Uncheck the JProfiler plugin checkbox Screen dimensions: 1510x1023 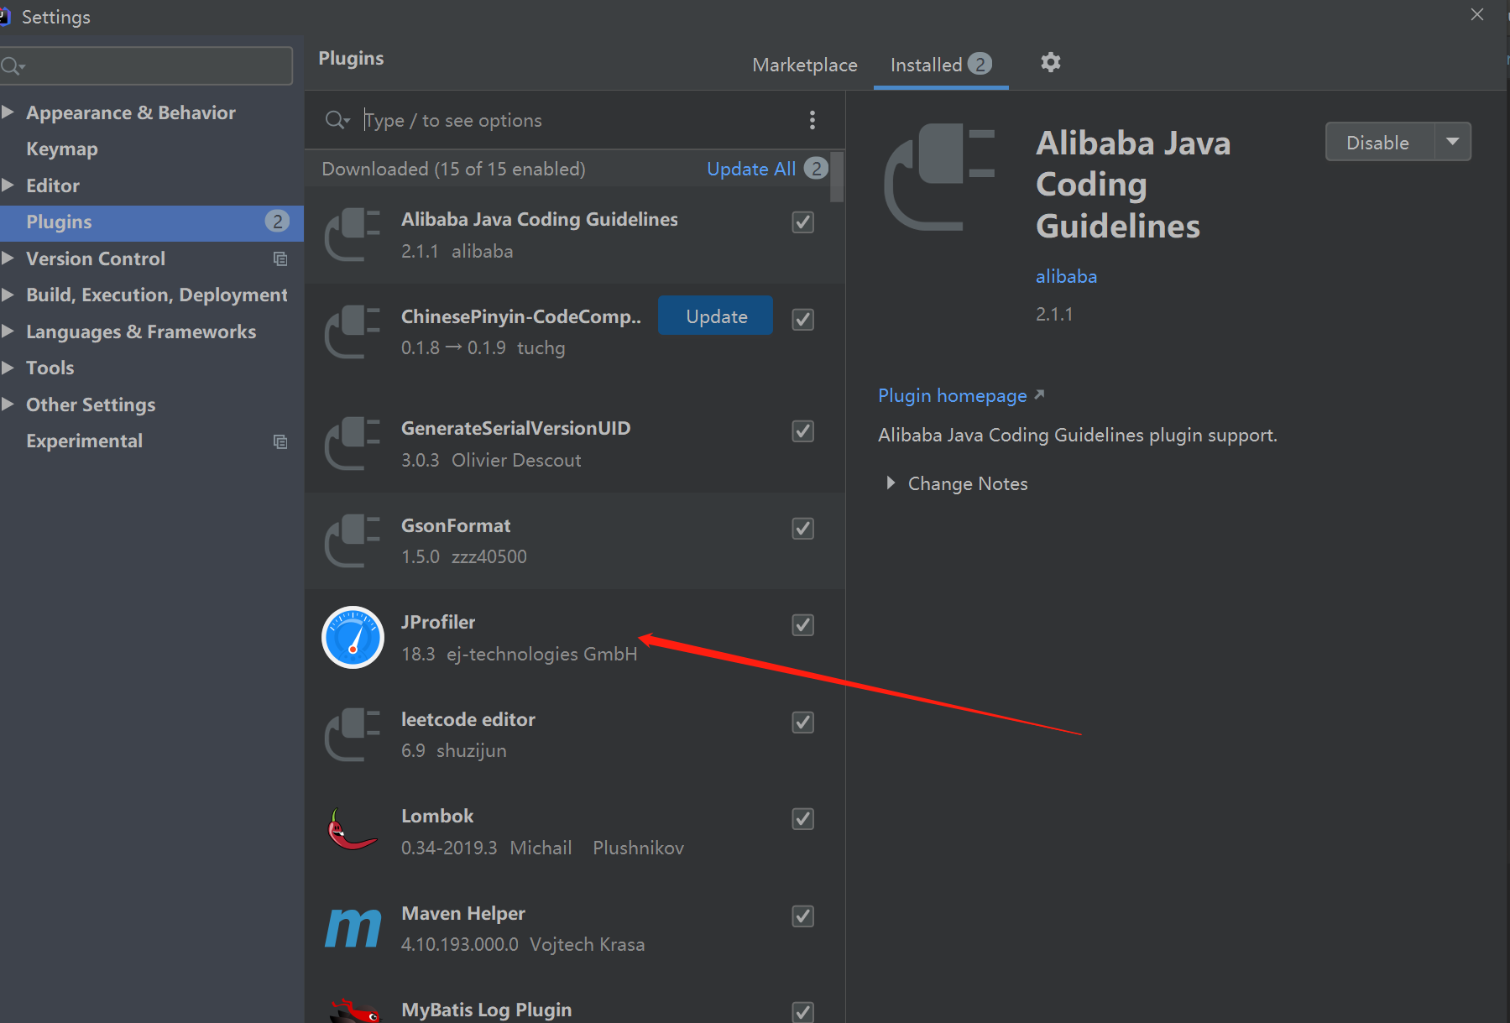click(802, 625)
